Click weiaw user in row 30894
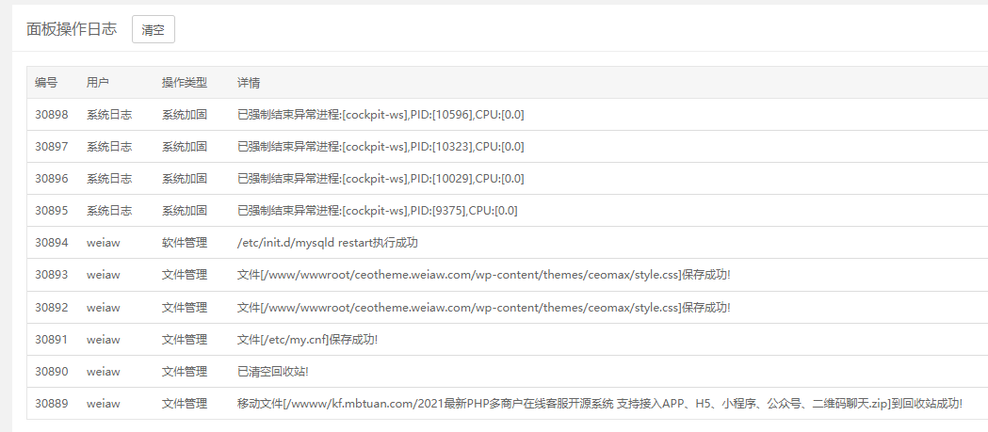The width and height of the screenshot is (988, 432). 104,243
